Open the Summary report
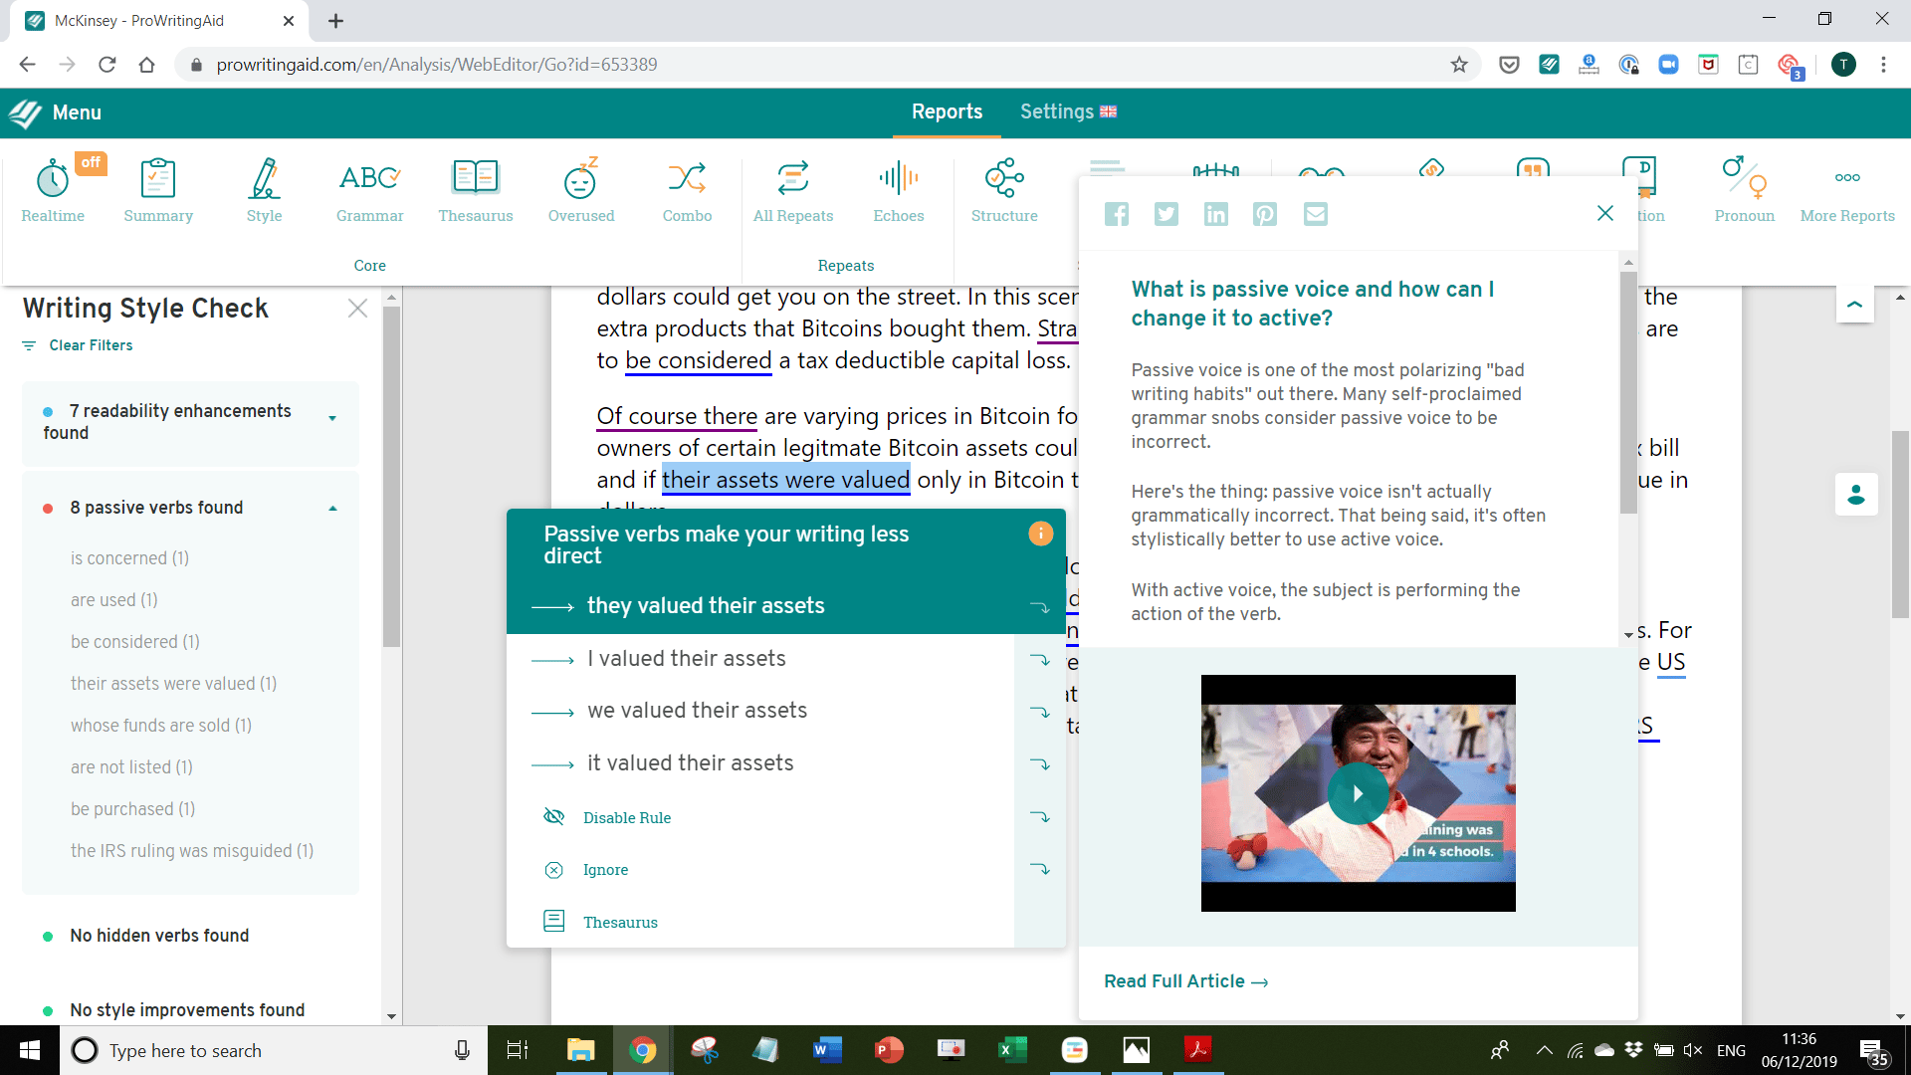The image size is (1911, 1075). 157,189
